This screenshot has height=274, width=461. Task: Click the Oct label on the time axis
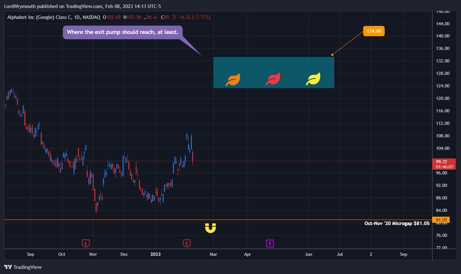point(62,254)
